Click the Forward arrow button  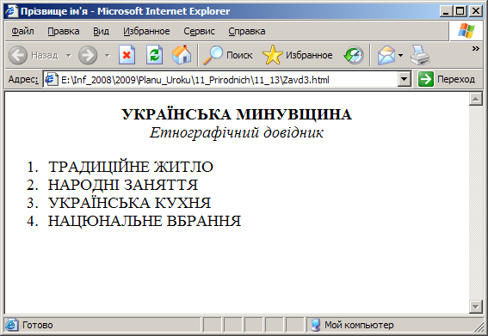click(88, 55)
